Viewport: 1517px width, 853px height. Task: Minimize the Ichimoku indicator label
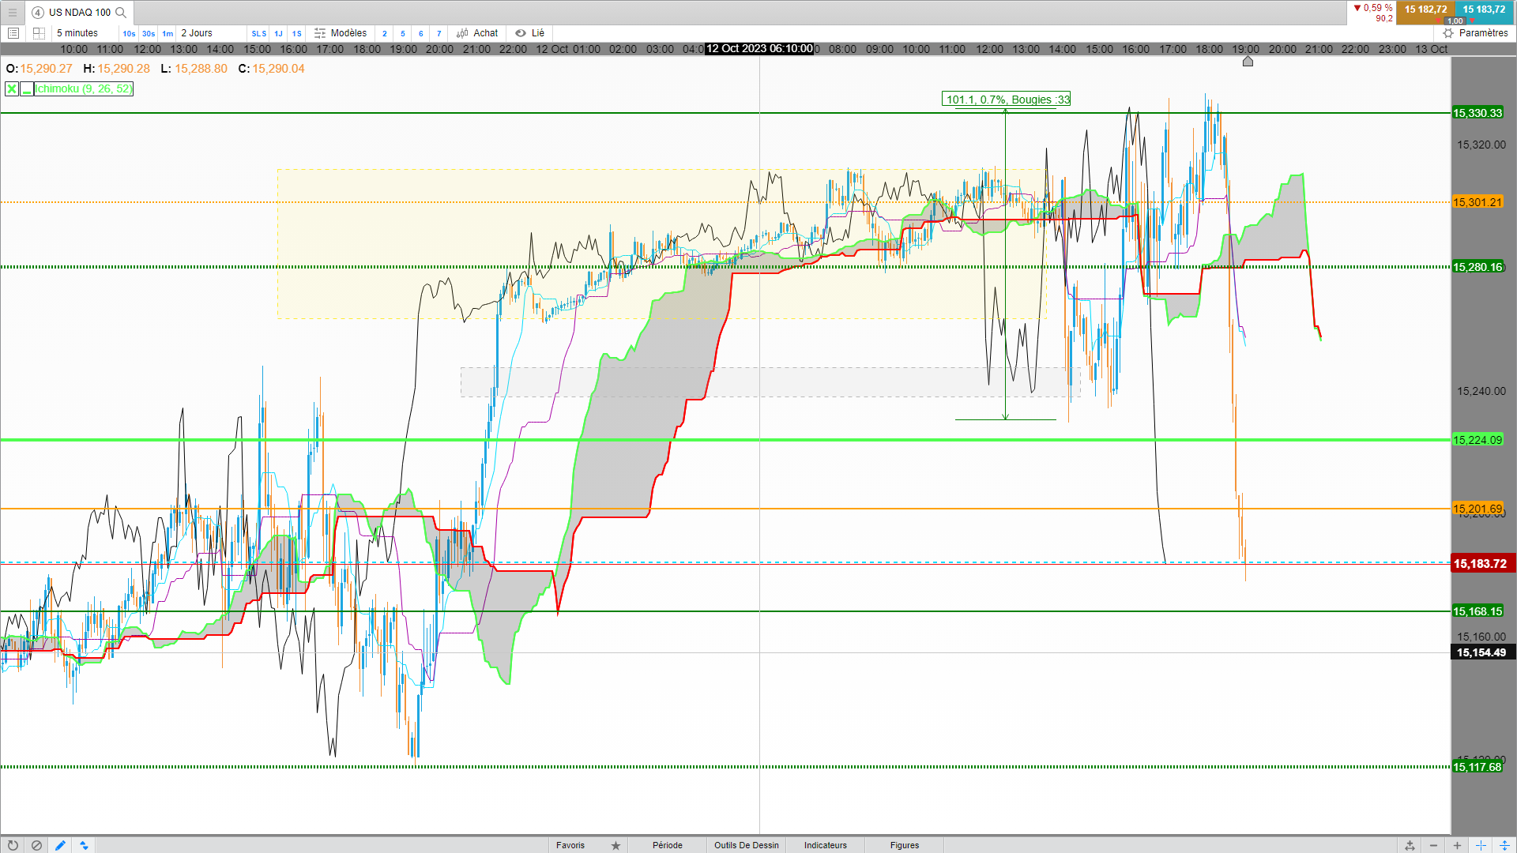pos(27,88)
